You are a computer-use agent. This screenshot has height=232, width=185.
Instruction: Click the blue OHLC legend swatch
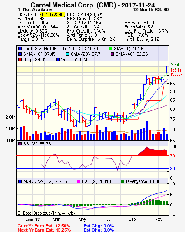(20, 49)
